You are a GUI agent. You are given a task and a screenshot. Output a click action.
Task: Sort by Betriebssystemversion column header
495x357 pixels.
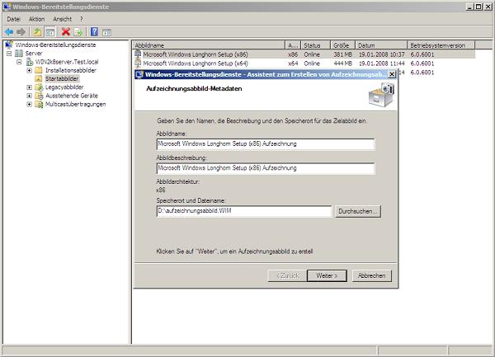click(441, 45)
